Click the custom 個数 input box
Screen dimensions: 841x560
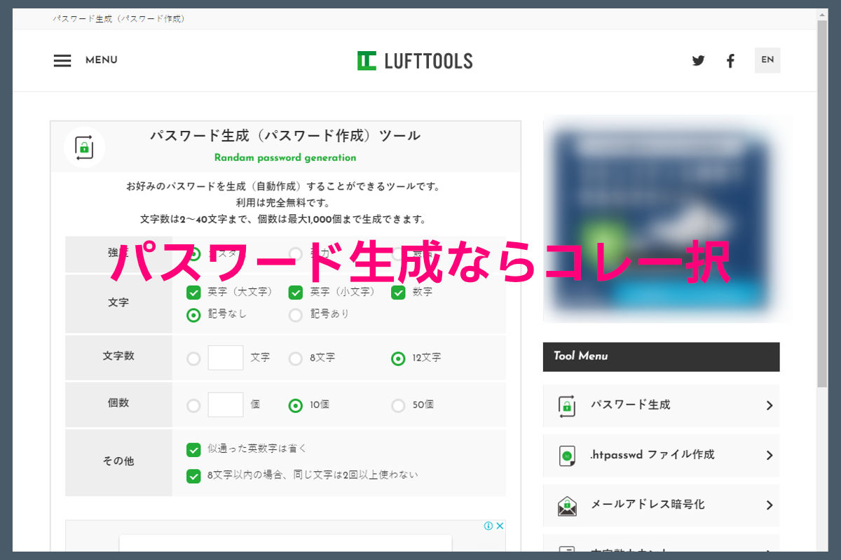click(x=226, y=405)
